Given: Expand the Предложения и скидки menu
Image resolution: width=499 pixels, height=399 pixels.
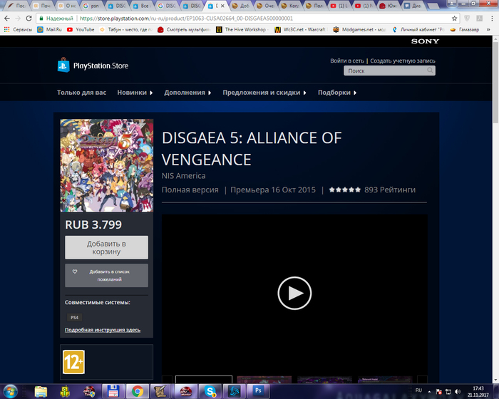Looking at the screenshot, I should click(264, 93).
